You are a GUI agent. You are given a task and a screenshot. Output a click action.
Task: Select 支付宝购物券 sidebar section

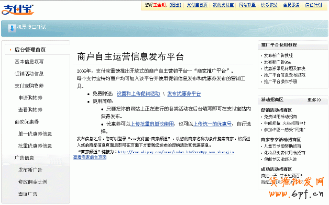pyautogui.click(x=29, y=86)
